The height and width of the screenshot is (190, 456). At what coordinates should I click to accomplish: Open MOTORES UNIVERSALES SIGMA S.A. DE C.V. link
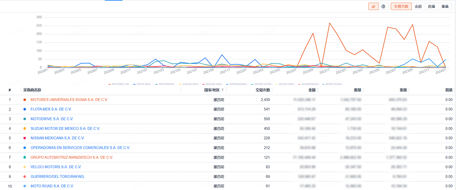(x=69, y=100)
